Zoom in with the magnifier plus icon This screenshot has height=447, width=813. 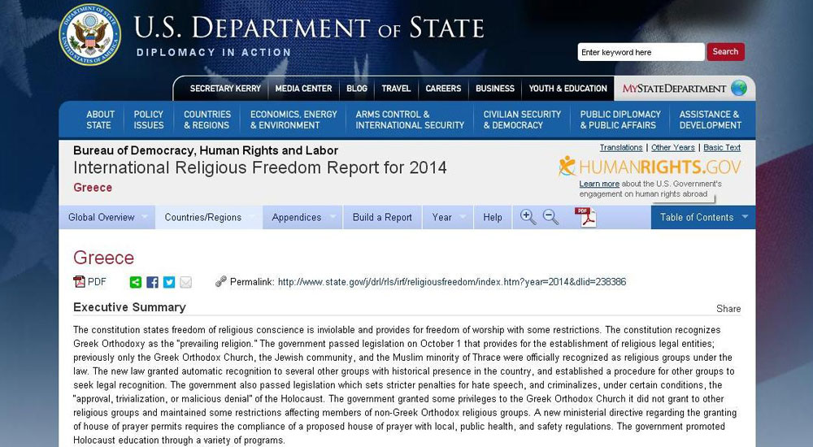tap(528, 217)
